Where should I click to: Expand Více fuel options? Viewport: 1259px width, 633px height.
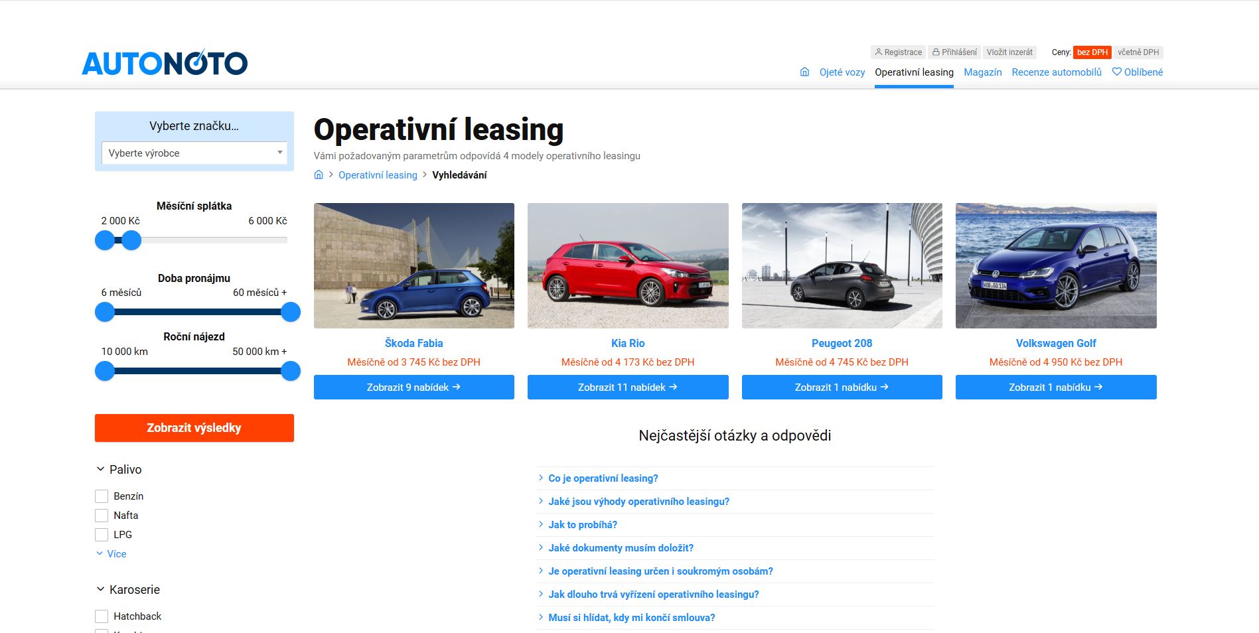click(111, 553)
